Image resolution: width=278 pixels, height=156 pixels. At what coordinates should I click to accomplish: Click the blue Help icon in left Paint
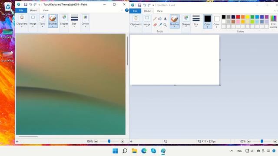point(127,10)
